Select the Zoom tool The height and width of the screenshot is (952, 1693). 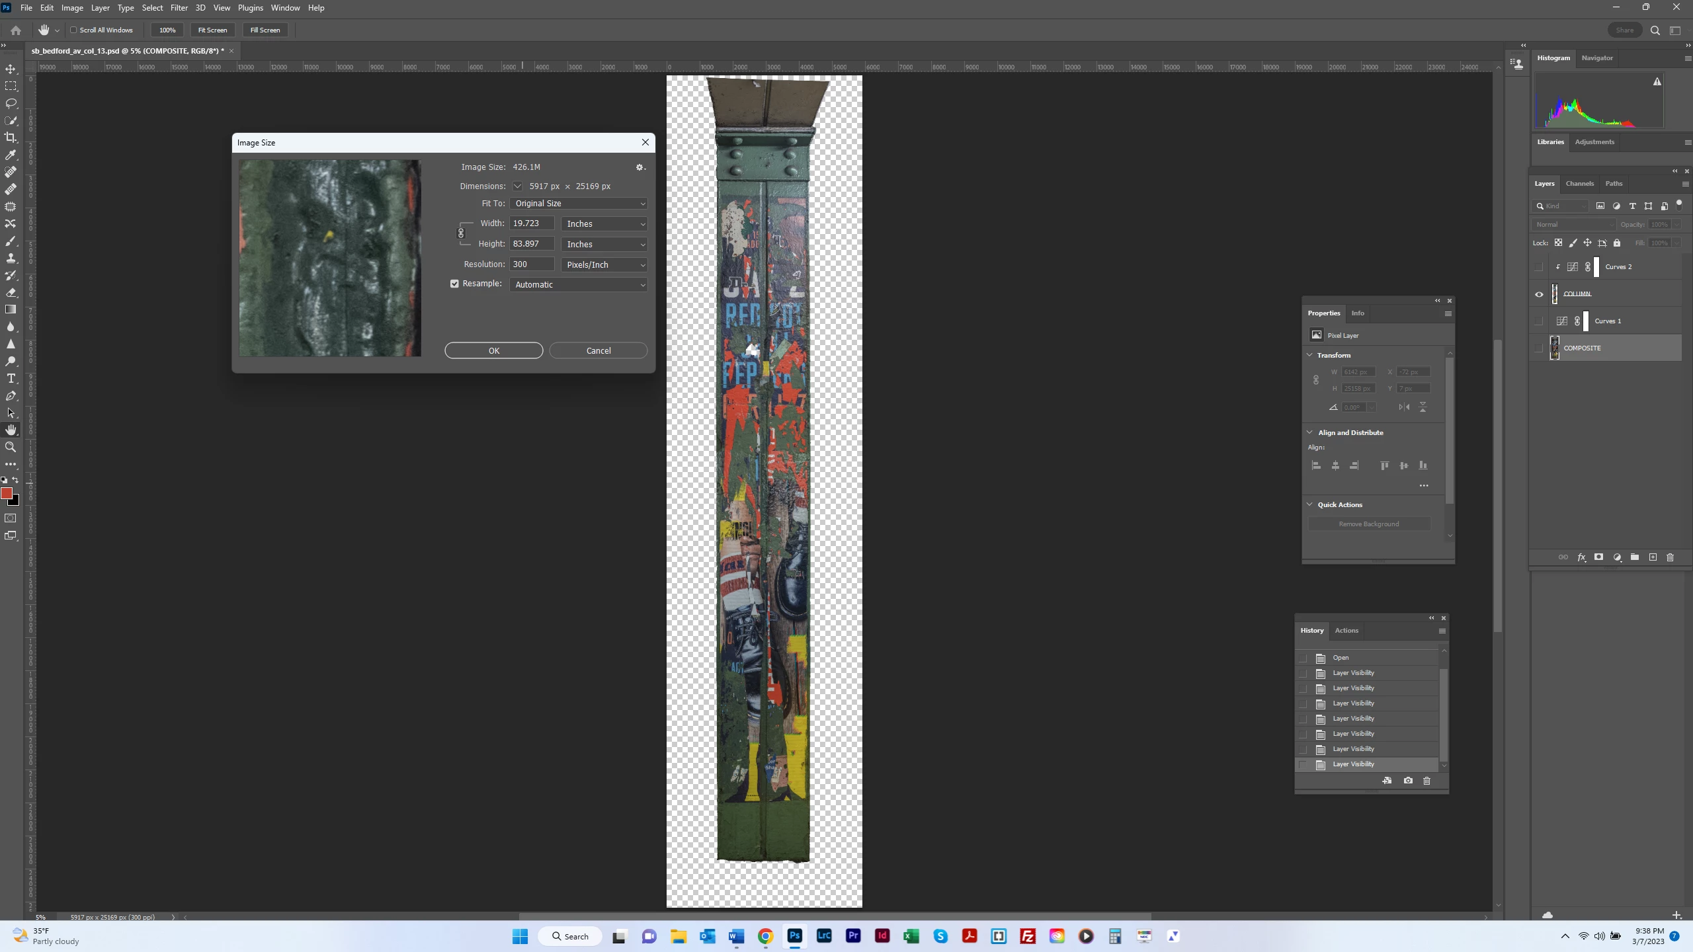pyautogui.click(x=11, y=447)
